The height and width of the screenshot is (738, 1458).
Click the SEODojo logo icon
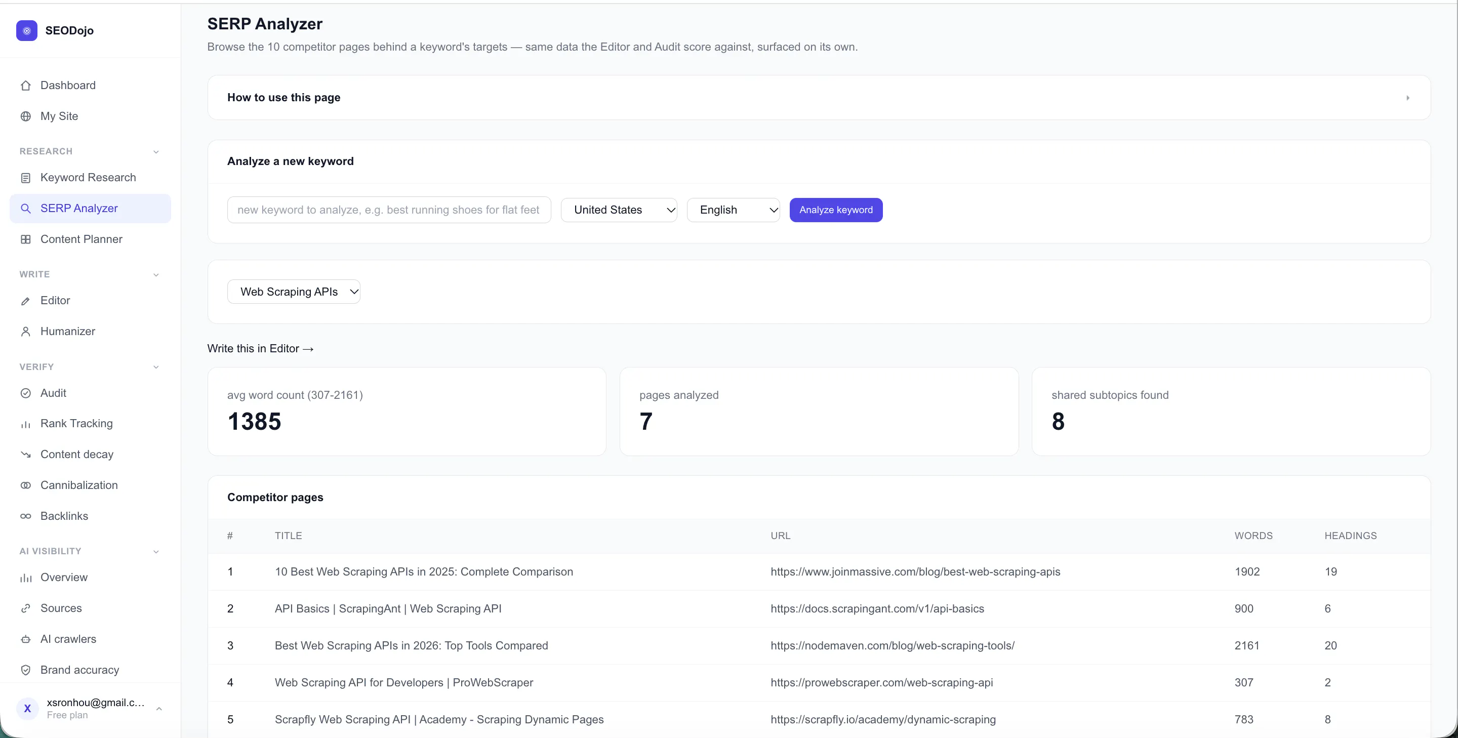[27, 30]
